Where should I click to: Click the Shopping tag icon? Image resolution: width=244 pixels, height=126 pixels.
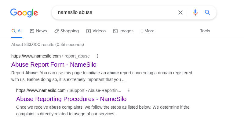click(x=56, y=31)
